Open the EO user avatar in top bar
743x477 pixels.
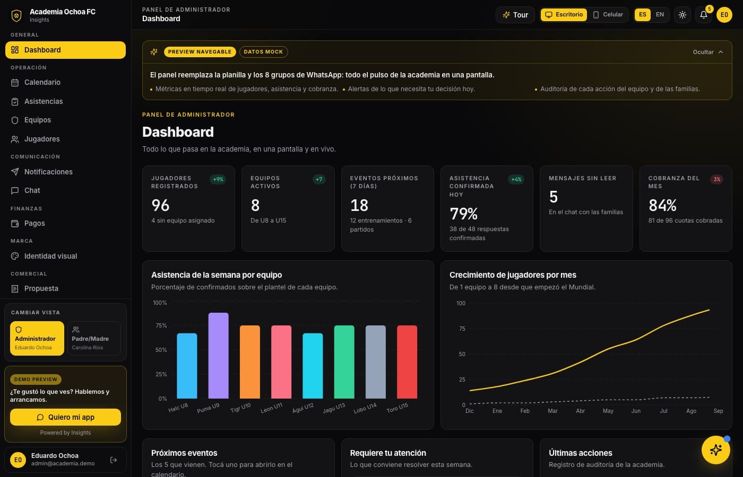(724, 15)
